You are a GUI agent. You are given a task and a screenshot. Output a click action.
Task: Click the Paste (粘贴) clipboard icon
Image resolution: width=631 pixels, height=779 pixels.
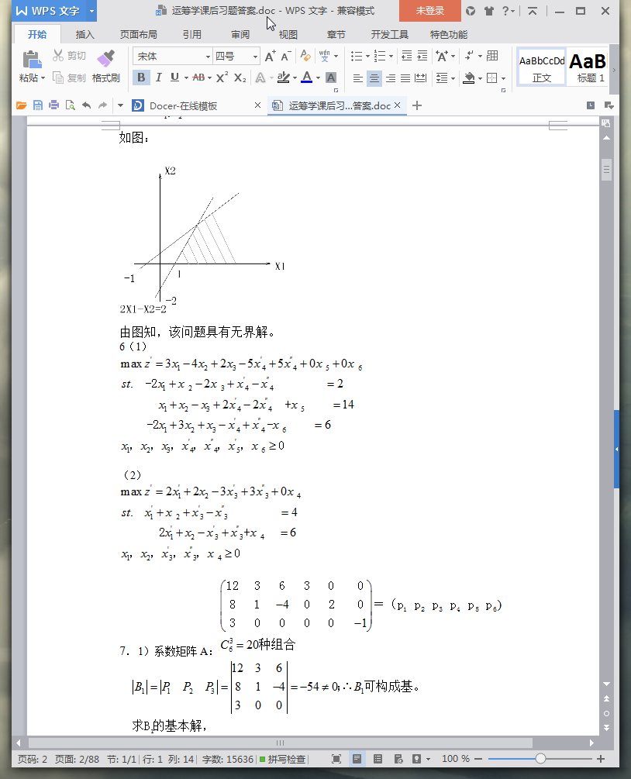coord(32,60)
